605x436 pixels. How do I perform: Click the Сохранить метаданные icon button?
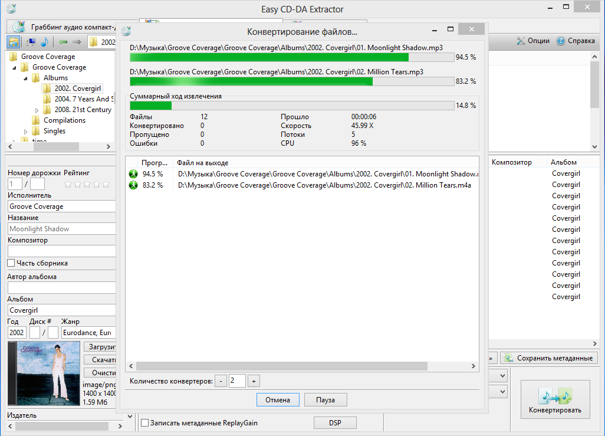point(549,358)
